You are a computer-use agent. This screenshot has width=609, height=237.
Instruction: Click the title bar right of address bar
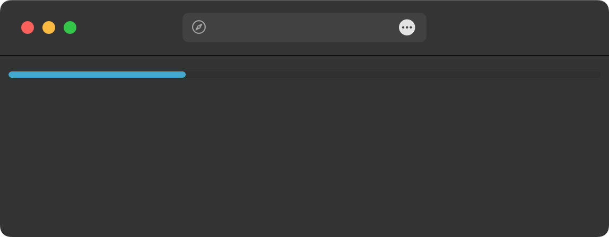coord(518,28)
